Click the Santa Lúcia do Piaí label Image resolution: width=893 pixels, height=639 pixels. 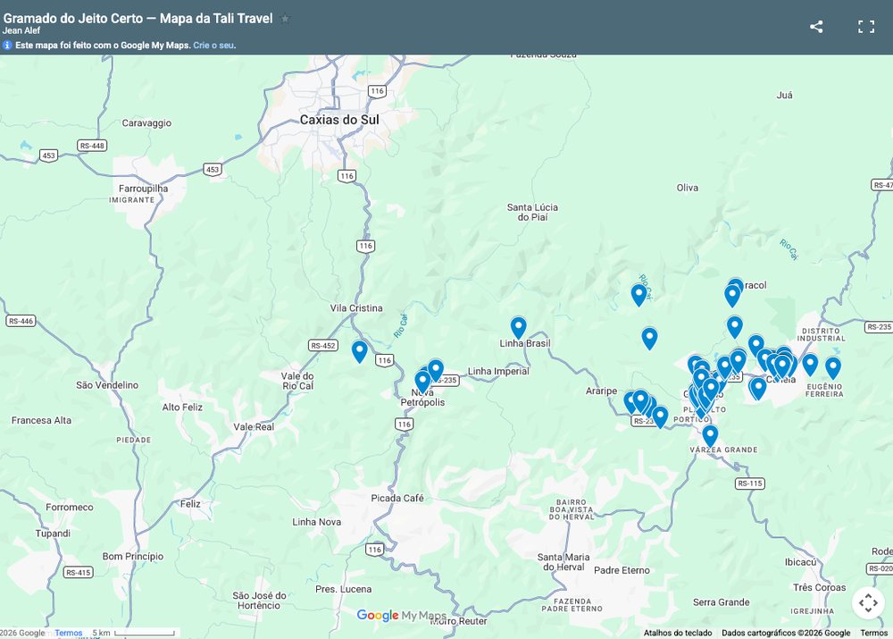pyautogui.click(x=532, y=212)
